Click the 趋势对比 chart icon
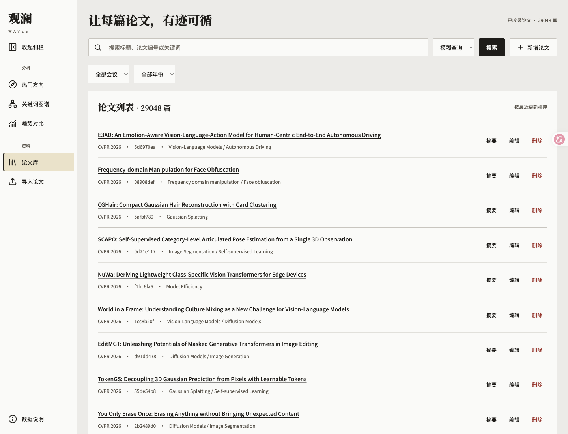Image resolution: width=568 pixels, height=434 pixels. click(x=13, y=123)
